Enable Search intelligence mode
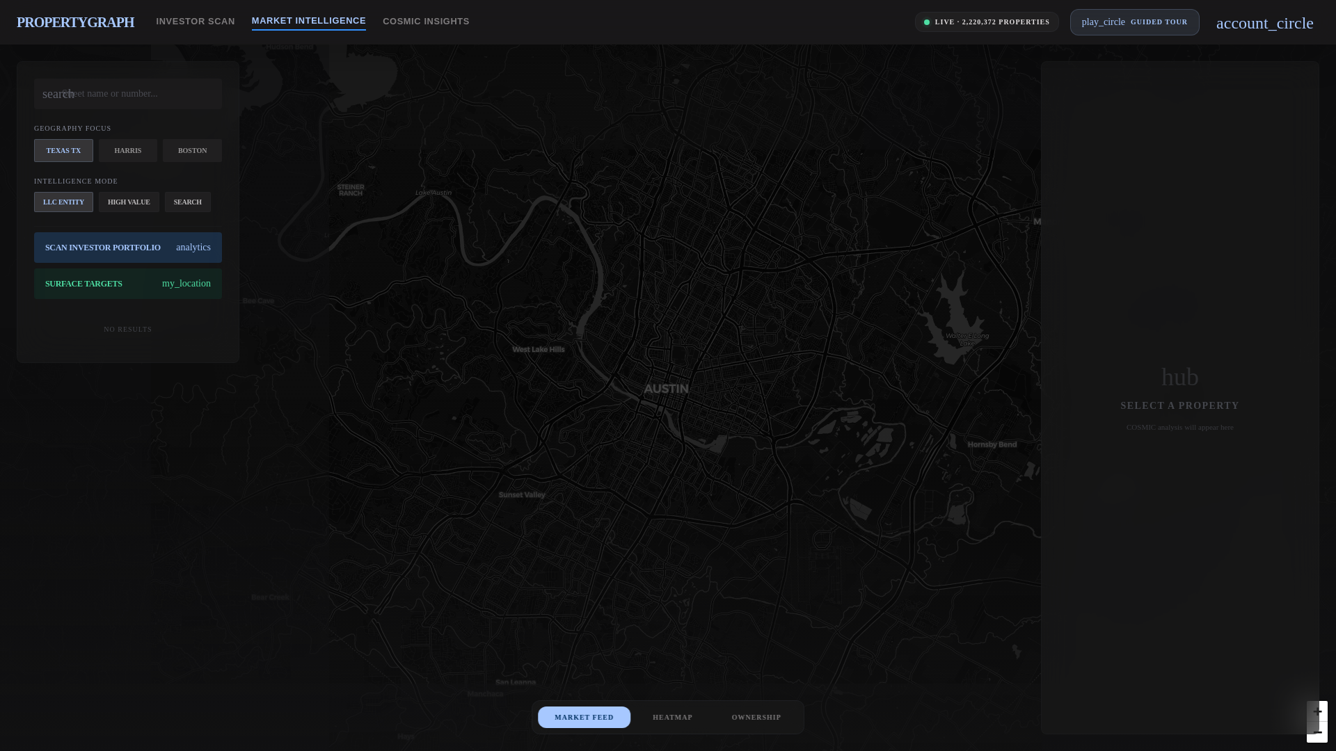The image size is (1336, 751). 188,202
